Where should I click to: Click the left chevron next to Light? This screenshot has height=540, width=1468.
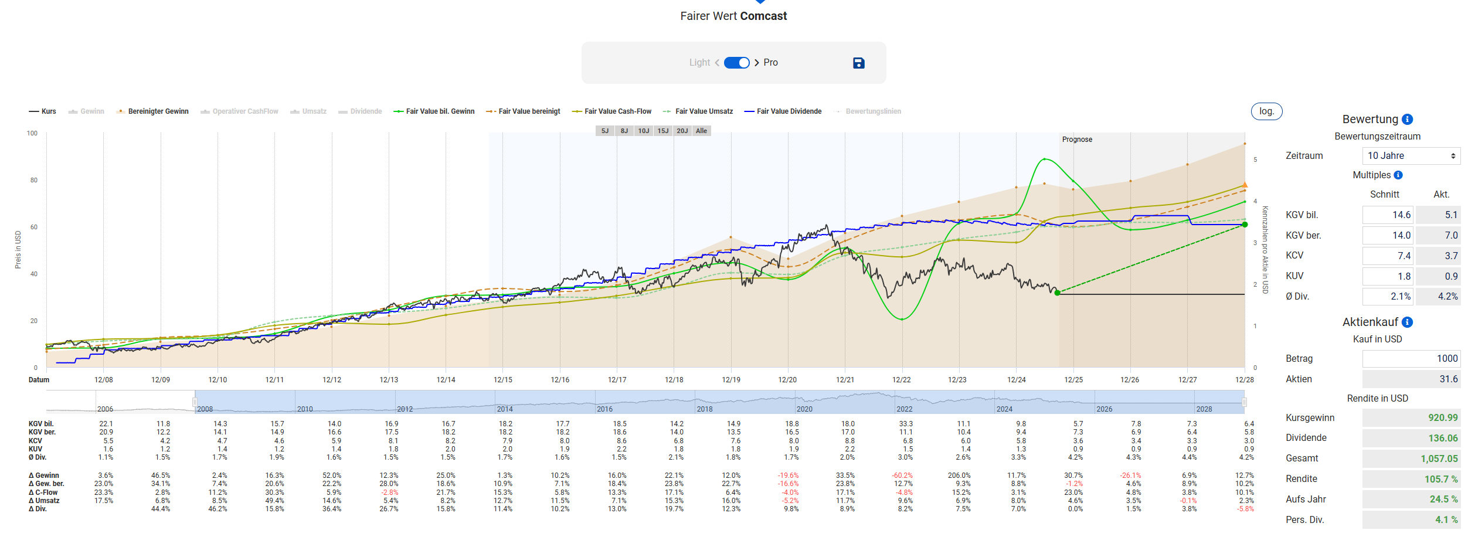[717, 63]
